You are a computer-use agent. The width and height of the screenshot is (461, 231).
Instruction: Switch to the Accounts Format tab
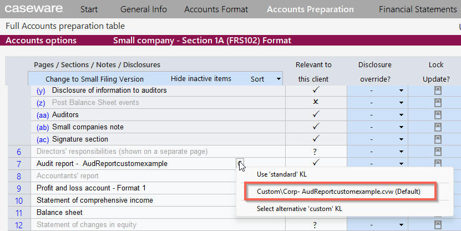click(216, 9)
